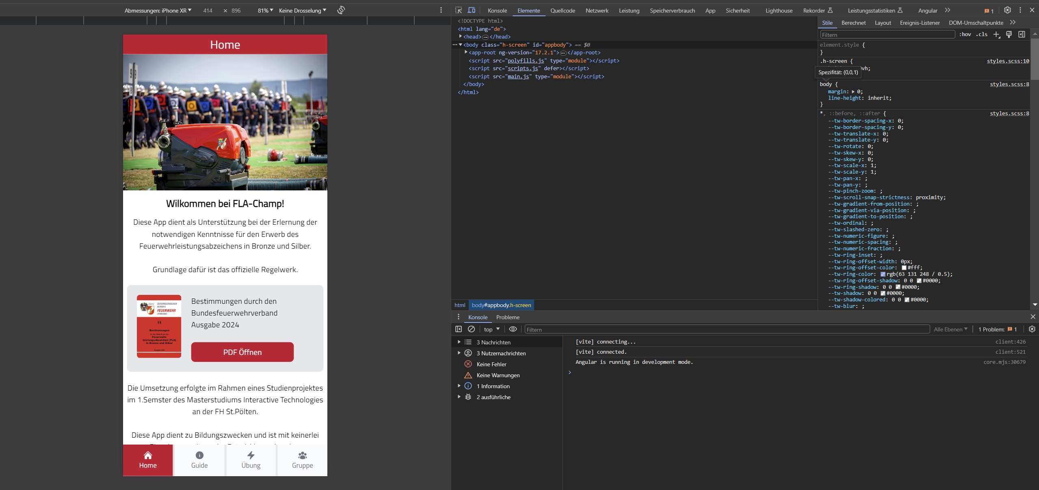Expand the head element node
Viewport: 1039px width, 490px height.
pos(461,37)
